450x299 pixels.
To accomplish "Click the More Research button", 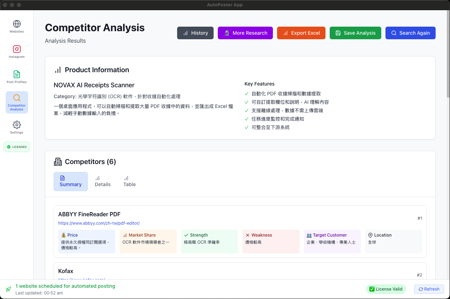I will [x=245, y=33].
